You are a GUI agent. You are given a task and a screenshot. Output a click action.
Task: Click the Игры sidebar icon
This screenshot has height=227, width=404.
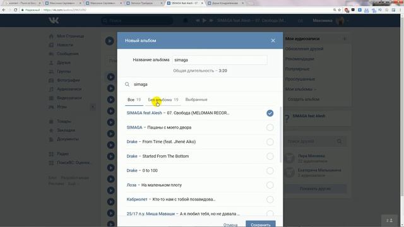click(x=51, y=107)
